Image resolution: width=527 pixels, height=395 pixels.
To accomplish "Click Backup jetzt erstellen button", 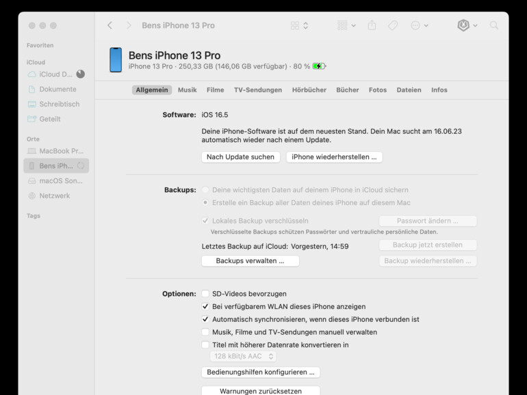I will (428, 245).
